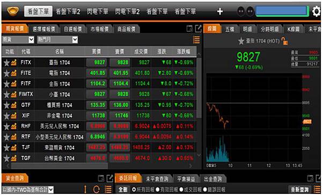Favorite TGF with its star icon

(x=6, y=158)
